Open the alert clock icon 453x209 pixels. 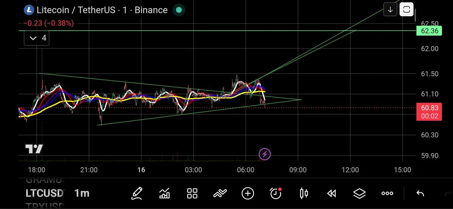point(276,193)
